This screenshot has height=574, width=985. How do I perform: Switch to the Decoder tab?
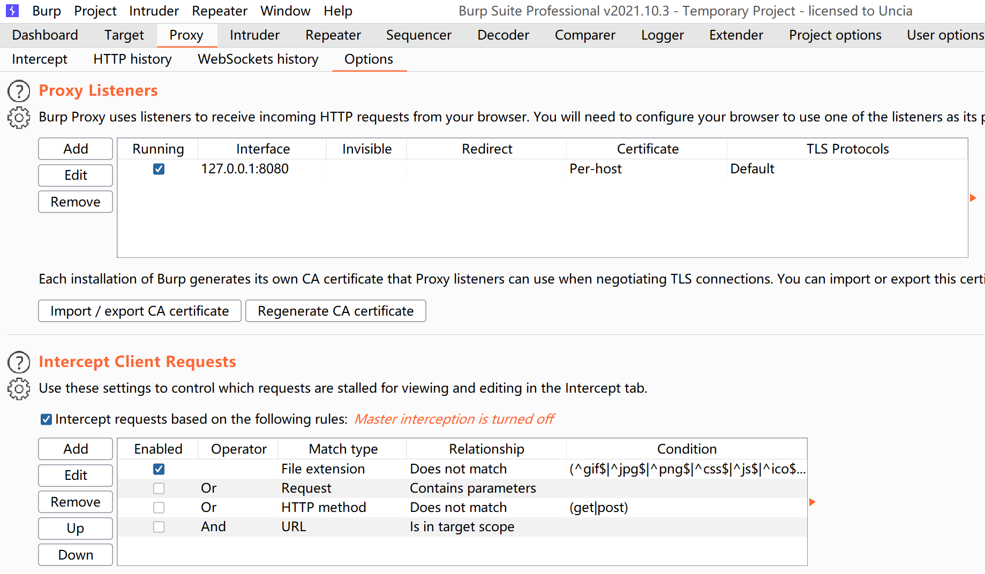point(503,35)
